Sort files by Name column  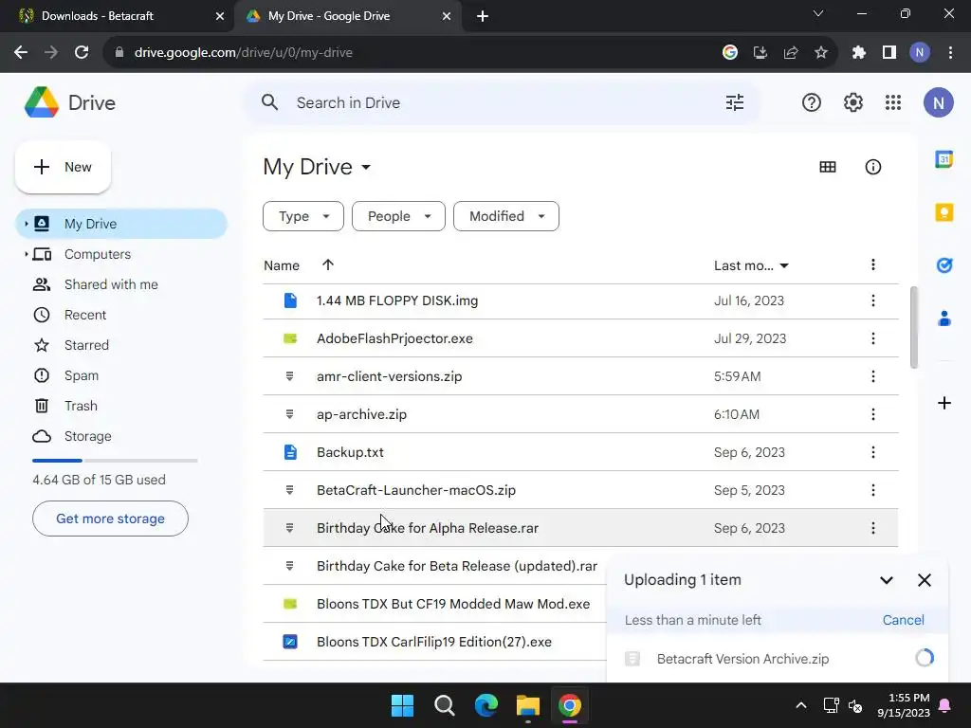click(281, 265)
